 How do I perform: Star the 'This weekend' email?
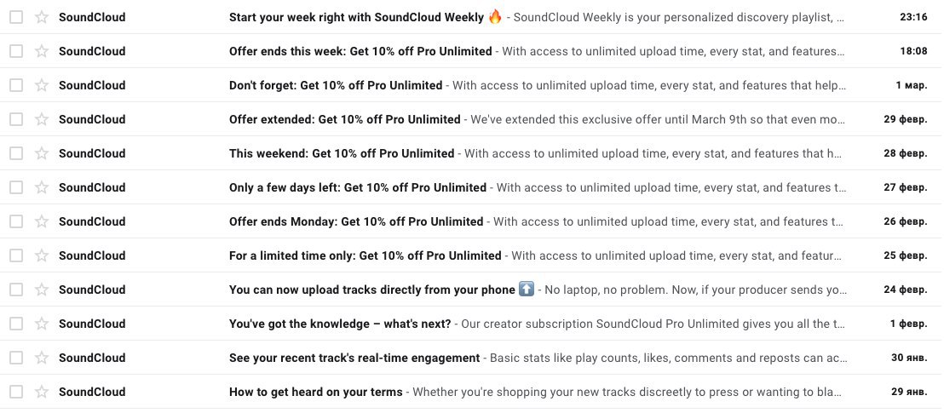(x=42, y=153)
